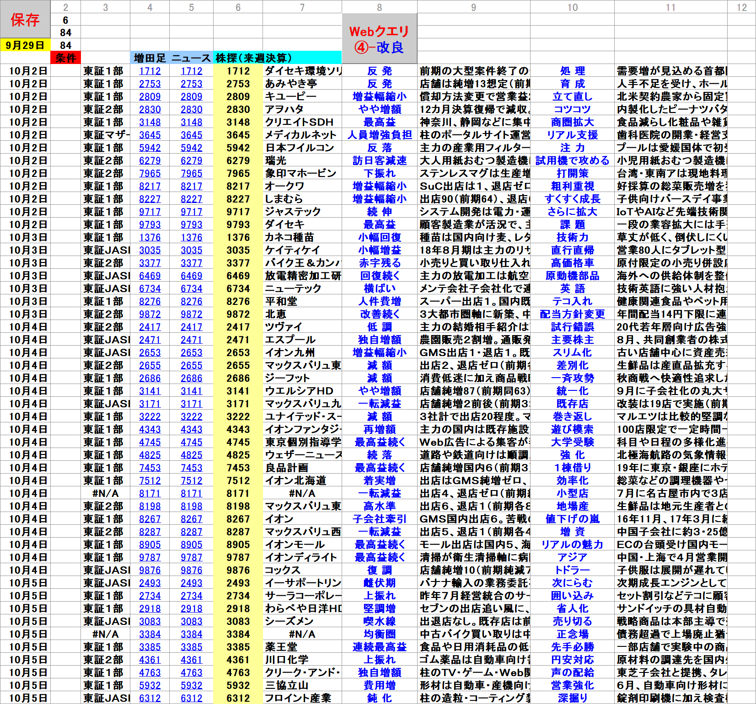The height and width of the screenshot is (704, 756).
Task: Open the 2753 link in ニュース column
Action: coord(191,84)
